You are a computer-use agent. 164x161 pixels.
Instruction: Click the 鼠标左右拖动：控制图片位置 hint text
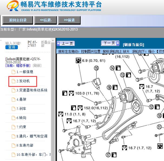pyautogui.click(x=79, y=51)
